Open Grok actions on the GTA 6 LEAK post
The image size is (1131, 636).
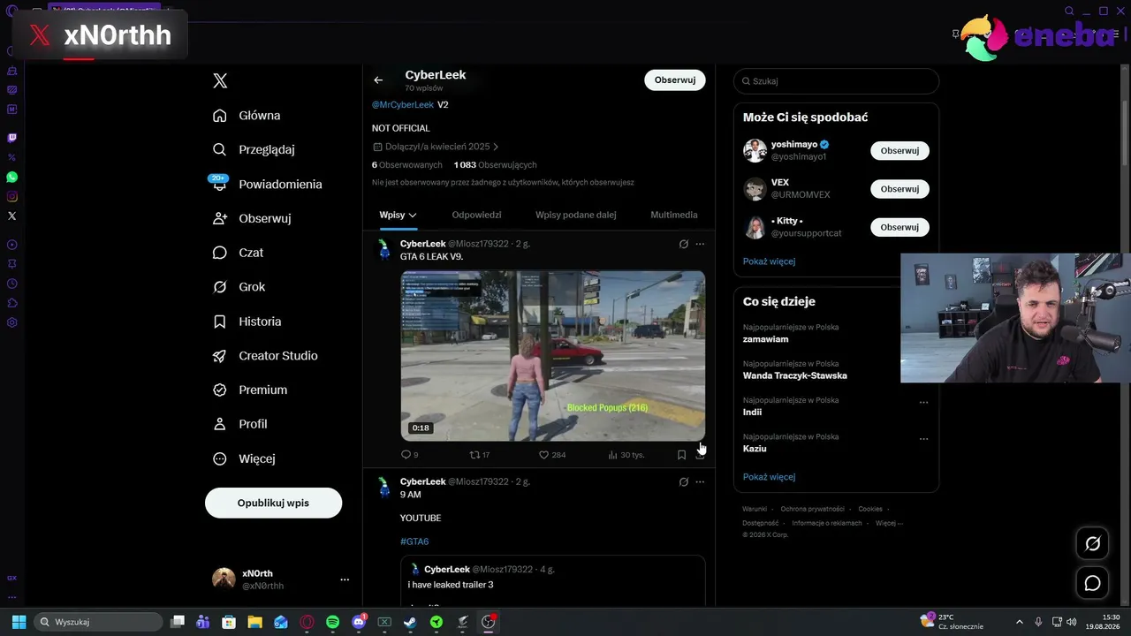(x=683, y=244)
